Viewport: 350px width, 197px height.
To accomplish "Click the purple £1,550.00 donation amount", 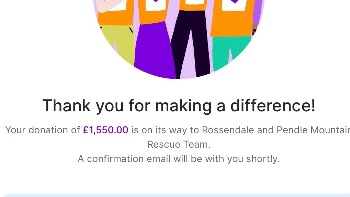I will 105,130.
